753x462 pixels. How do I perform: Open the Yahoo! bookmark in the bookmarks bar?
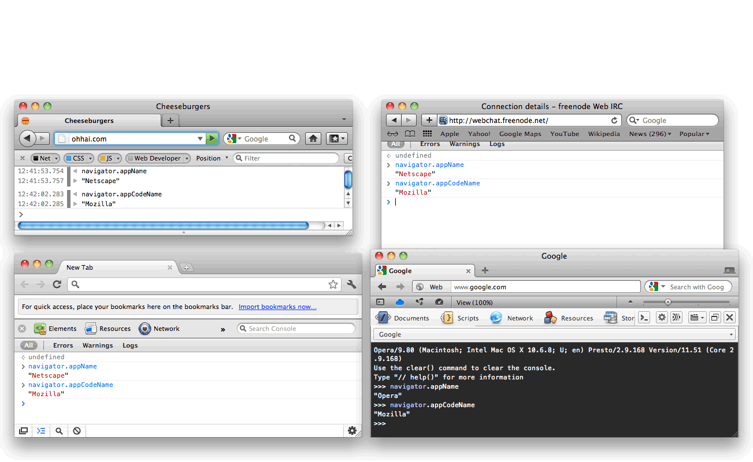click(x=478, y=133)
